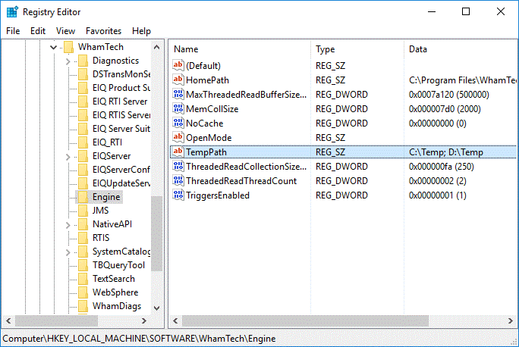The height and width of the screenshot is (347, 519).
Task: Select the DSTransMonSe key
Action: pos(121,74)
